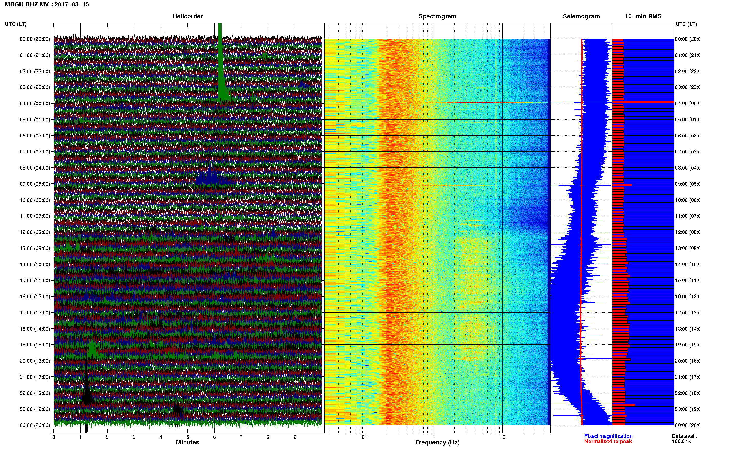Click the left '22:00 (18:00)' time label
The height and width of the screenshot is (456, 729).
click(35, 393)
